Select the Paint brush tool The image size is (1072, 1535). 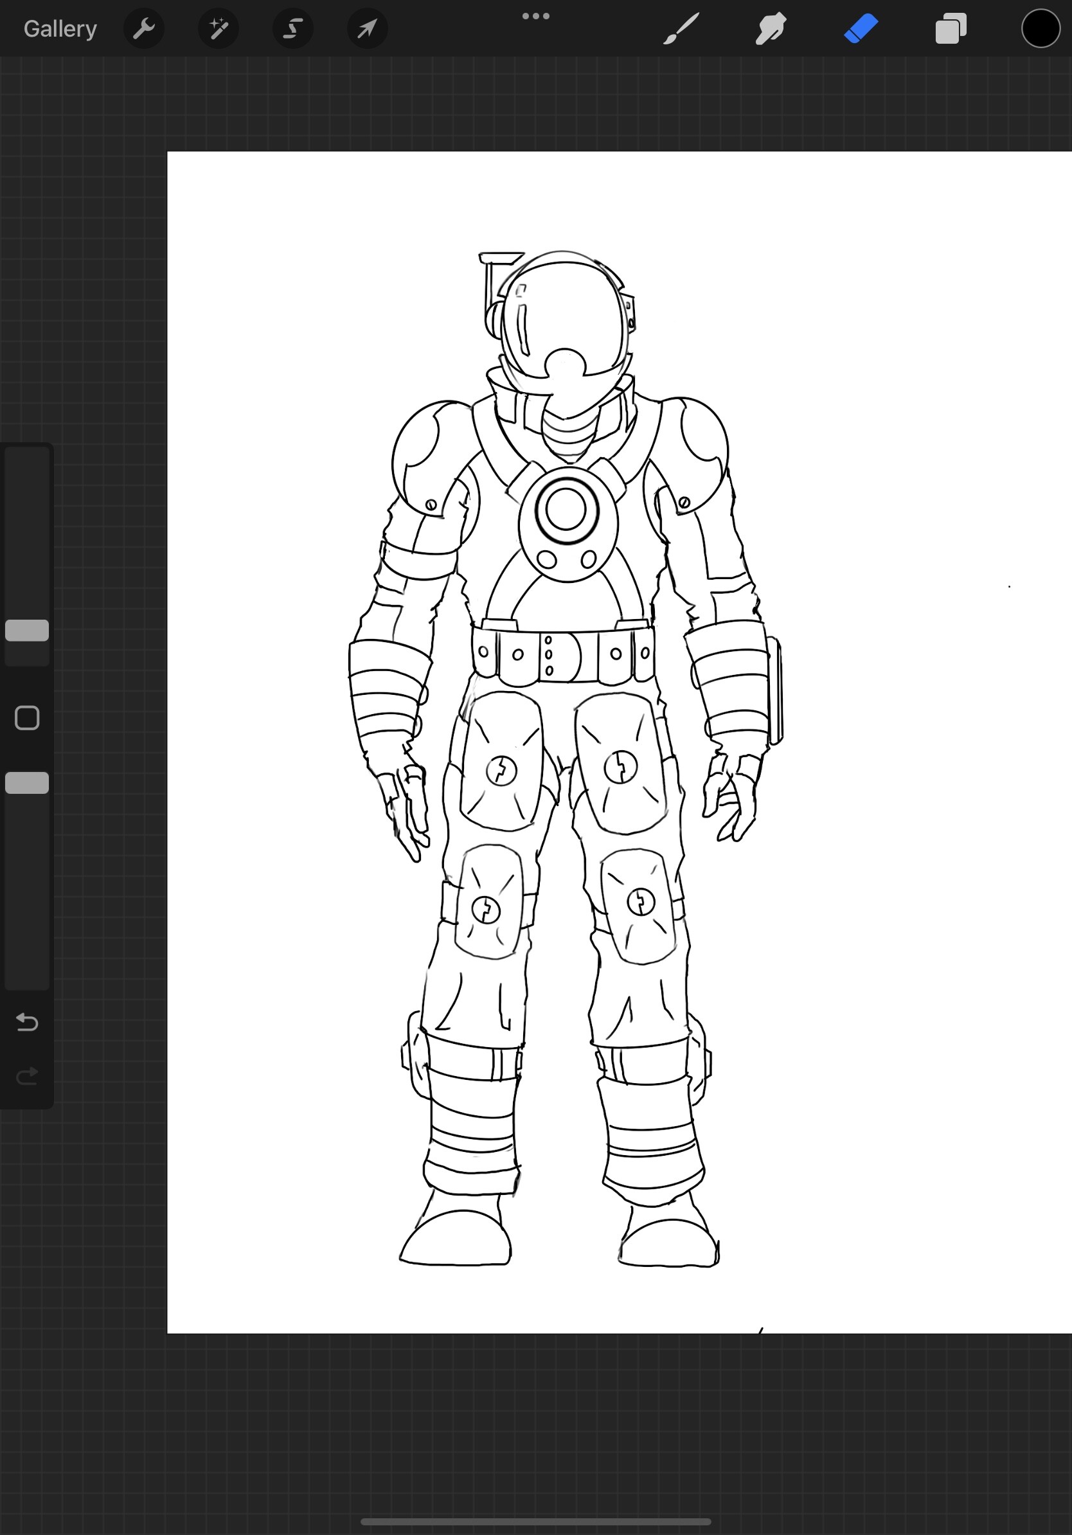[682, 28]
